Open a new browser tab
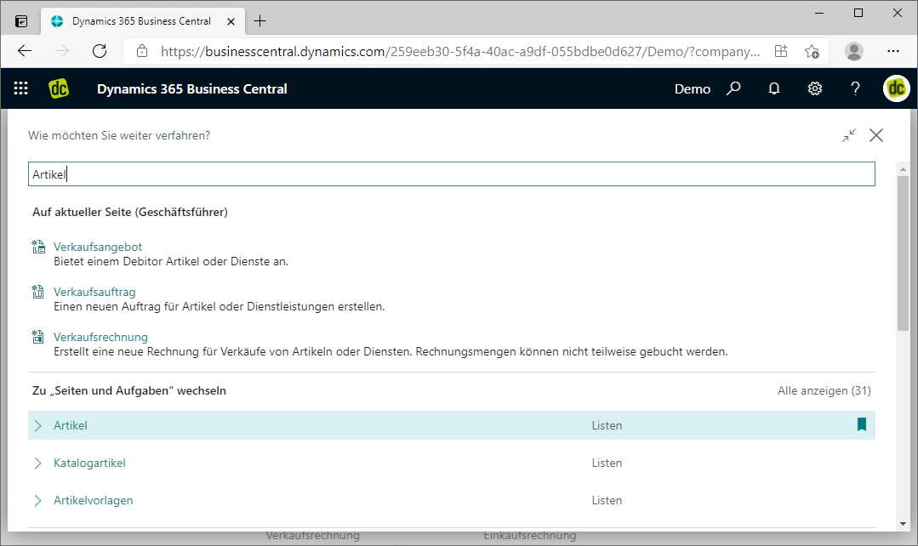The height and width of the screenshot is (546, 918). point(260,21)
